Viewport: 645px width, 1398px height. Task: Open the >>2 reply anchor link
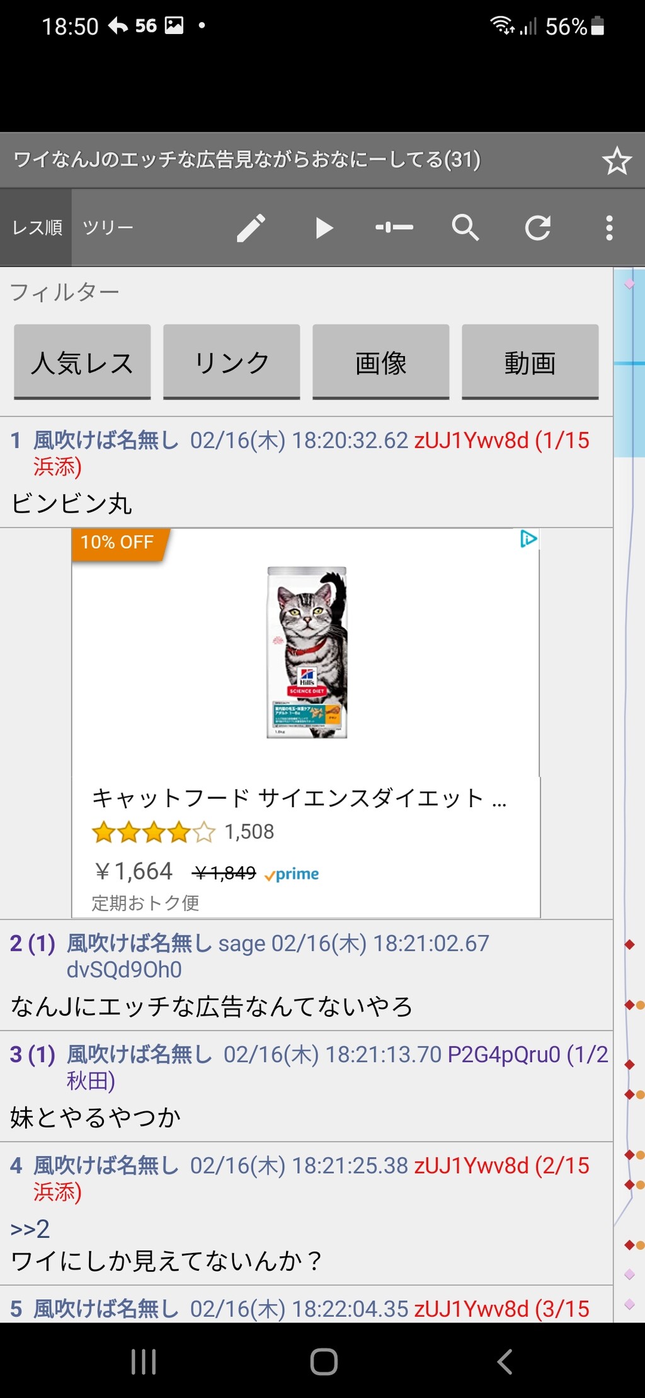[30, 1229]
